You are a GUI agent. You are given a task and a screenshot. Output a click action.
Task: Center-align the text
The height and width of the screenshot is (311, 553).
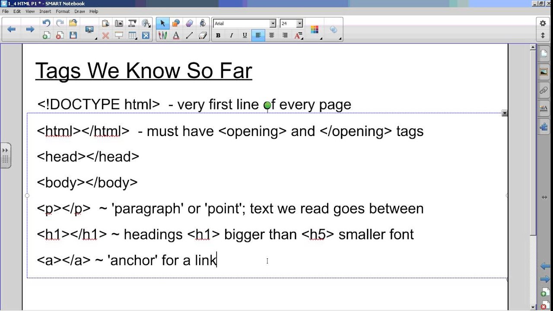pyautogui.click(x=272, y=35)
